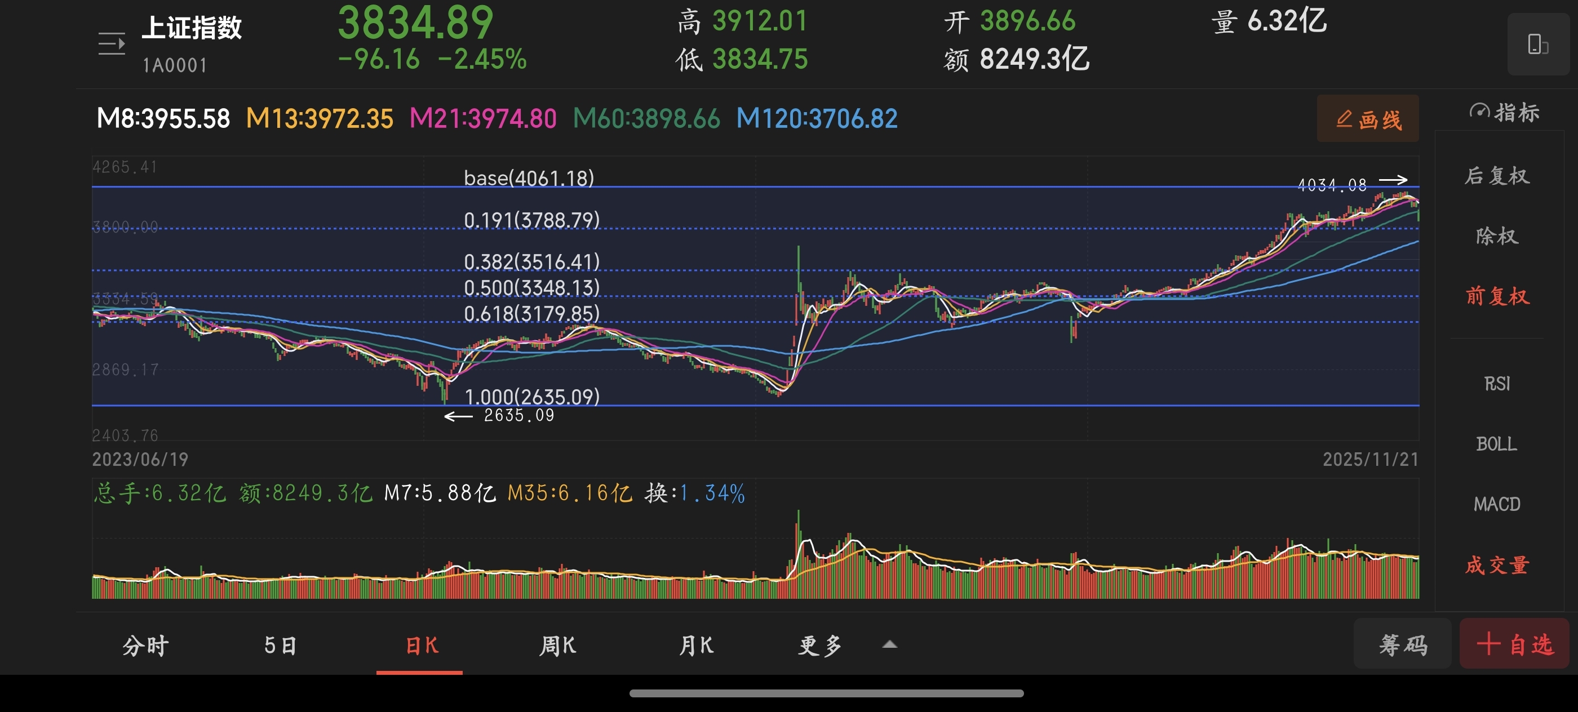Open the 更多 timeframe options
Image resolution: width=1578 pixels, height=712 pixels.
click(x=820, y=646)
